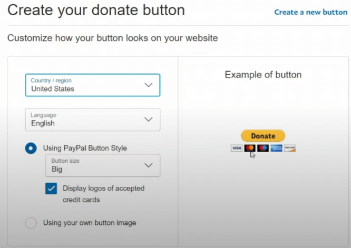Image resolution: width=351 pixels, height=248 pixels.
Task: Select Using PayPal Button Style radio option
Action: tap(31, 148)
